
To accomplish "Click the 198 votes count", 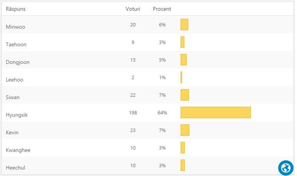I will tap(133, 113).
